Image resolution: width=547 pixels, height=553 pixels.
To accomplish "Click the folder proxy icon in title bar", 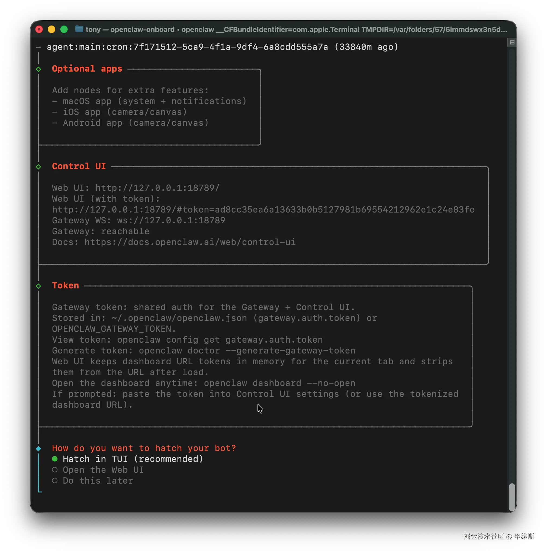I will tap(79, 29).
